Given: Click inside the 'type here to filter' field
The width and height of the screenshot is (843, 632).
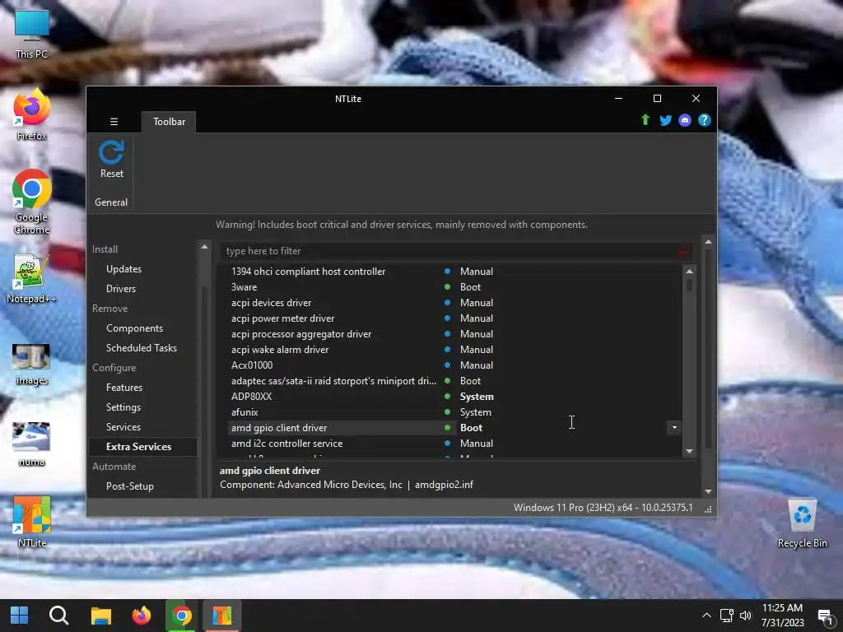Looking at the screenshot, I should (449, 251).
